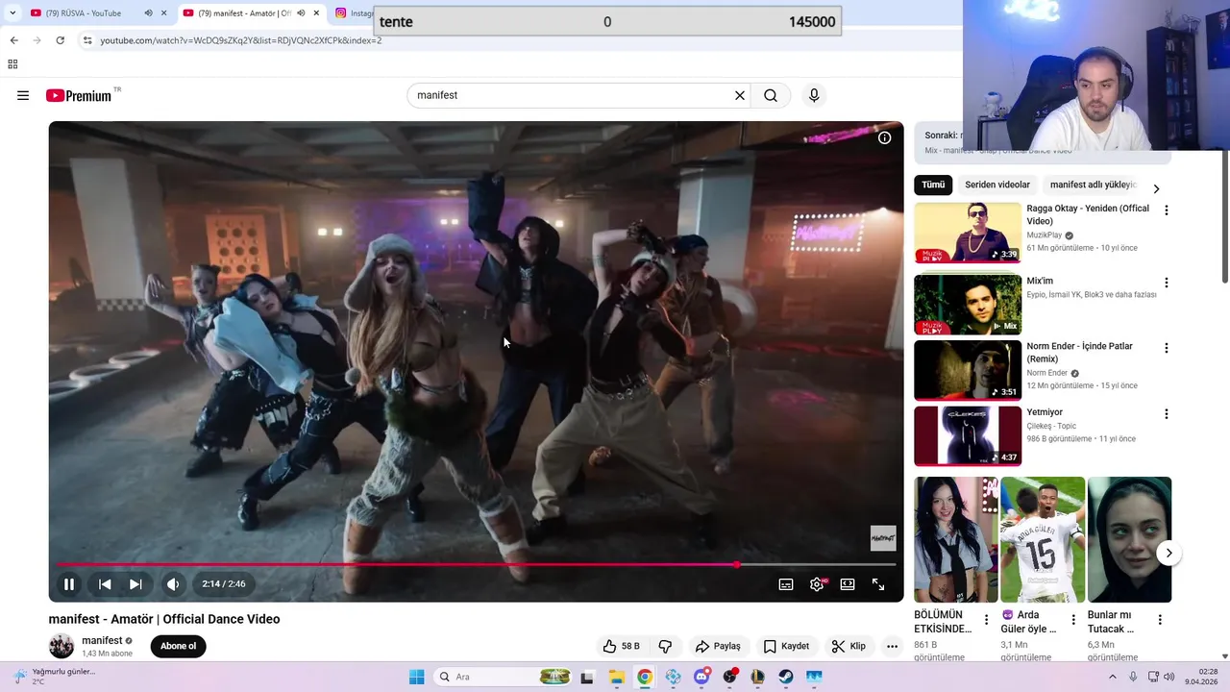Open Steam from the taskbar
Image resolution: width=1230 pixels, height=692 pixels.
click(x=786, y=677)
